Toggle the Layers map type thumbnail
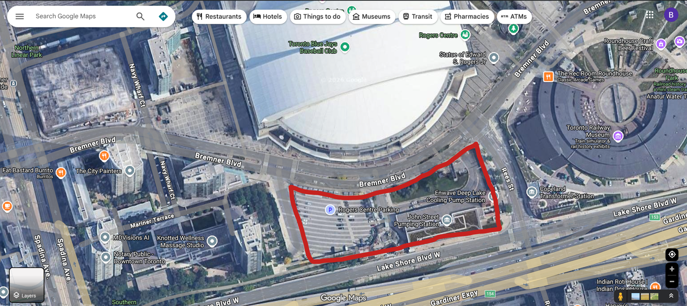 (26, 285)
